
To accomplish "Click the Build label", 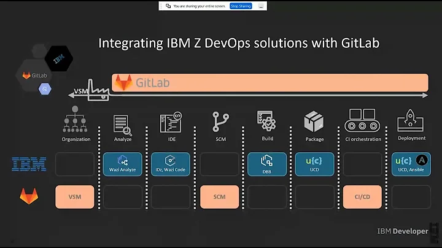I will [x=268, y=138].
